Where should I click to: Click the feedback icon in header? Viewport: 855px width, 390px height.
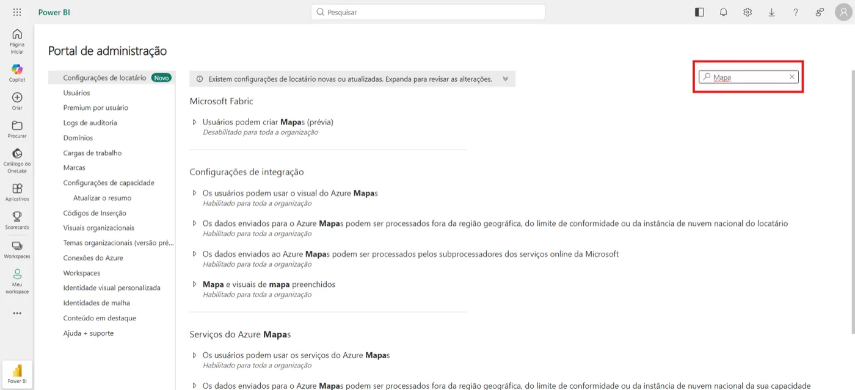pyautogui.click(x=820, y=12)
